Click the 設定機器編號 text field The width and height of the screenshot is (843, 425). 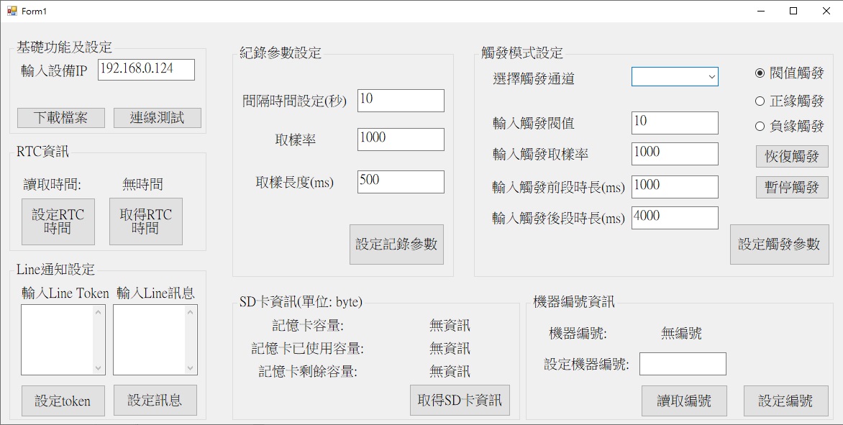click(x=682, y=364)
